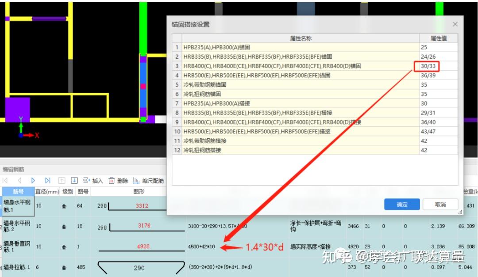
Task: Click the 筋号 column header
Action: coord(18,191)
